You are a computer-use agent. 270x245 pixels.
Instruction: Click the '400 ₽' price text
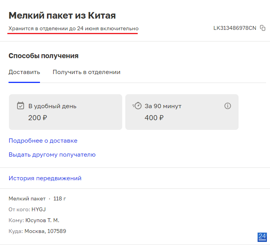click(154, 118)
